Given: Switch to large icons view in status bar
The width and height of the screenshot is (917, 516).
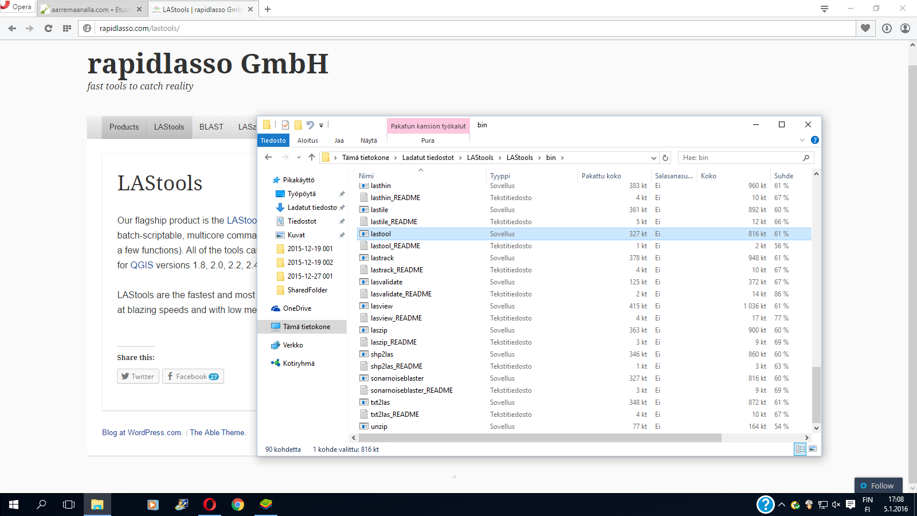Looking at the screenshot, I should pyautogui.click(x=813, y=449).
